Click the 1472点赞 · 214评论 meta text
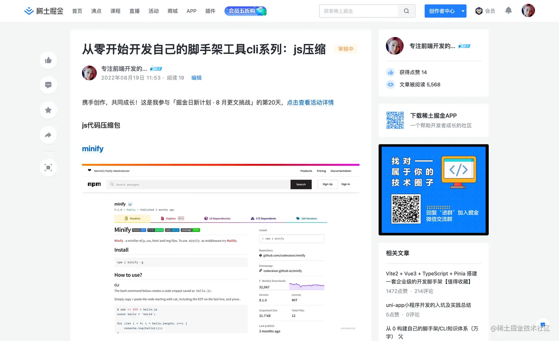 point(410,291)
